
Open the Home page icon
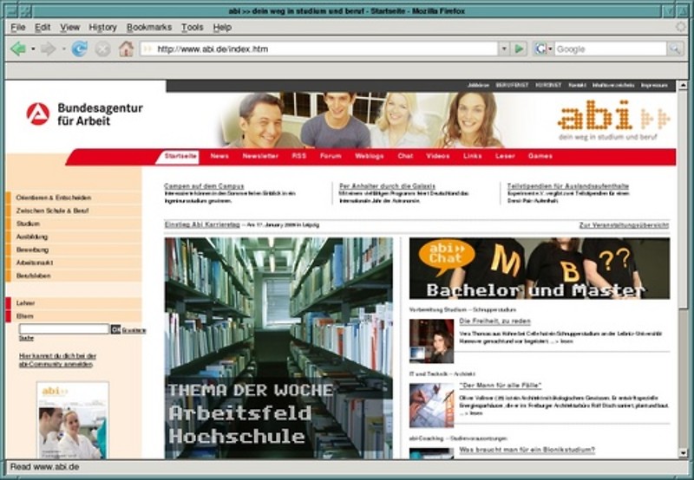(126, 49)
